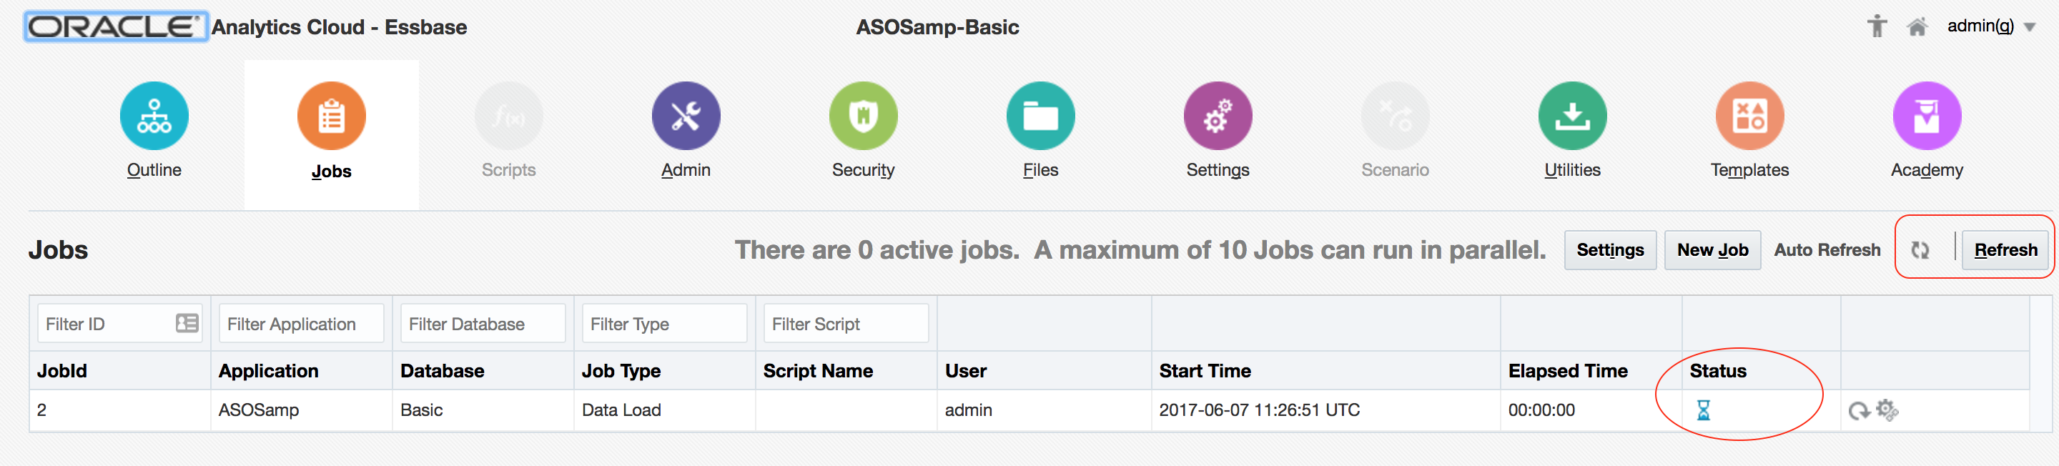Open the Scenario icon
This screenshot has width=2059, height=466.
(1396, 116)
